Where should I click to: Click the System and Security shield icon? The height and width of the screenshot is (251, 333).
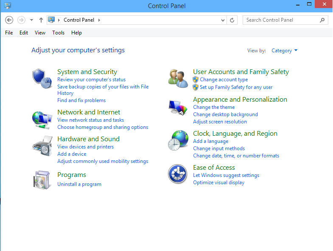pyautogui.click(x=42, y=78)
